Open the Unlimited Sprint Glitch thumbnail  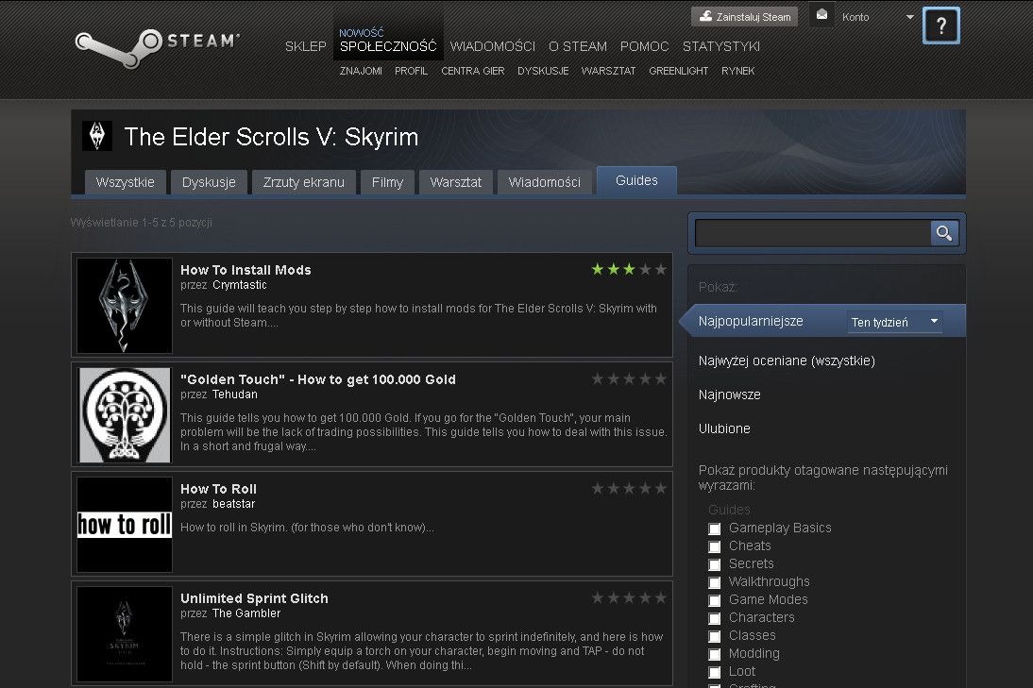(x=125, y=633)
